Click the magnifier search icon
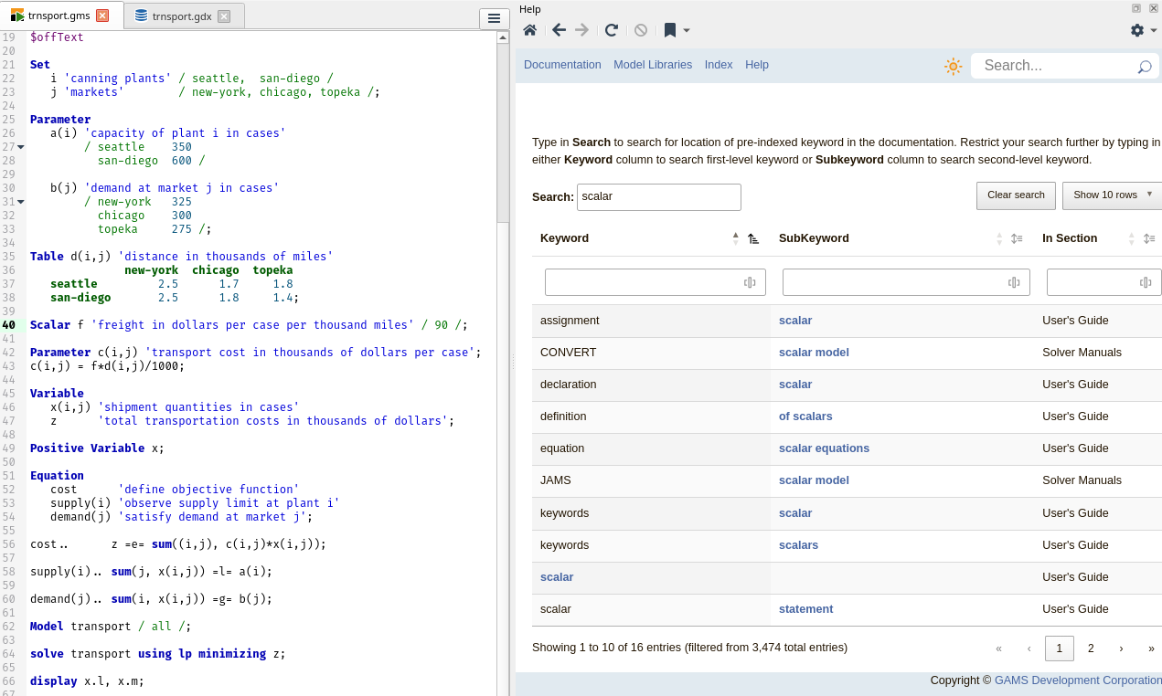The image size is (1162, 696). [x=1144, y=67]
